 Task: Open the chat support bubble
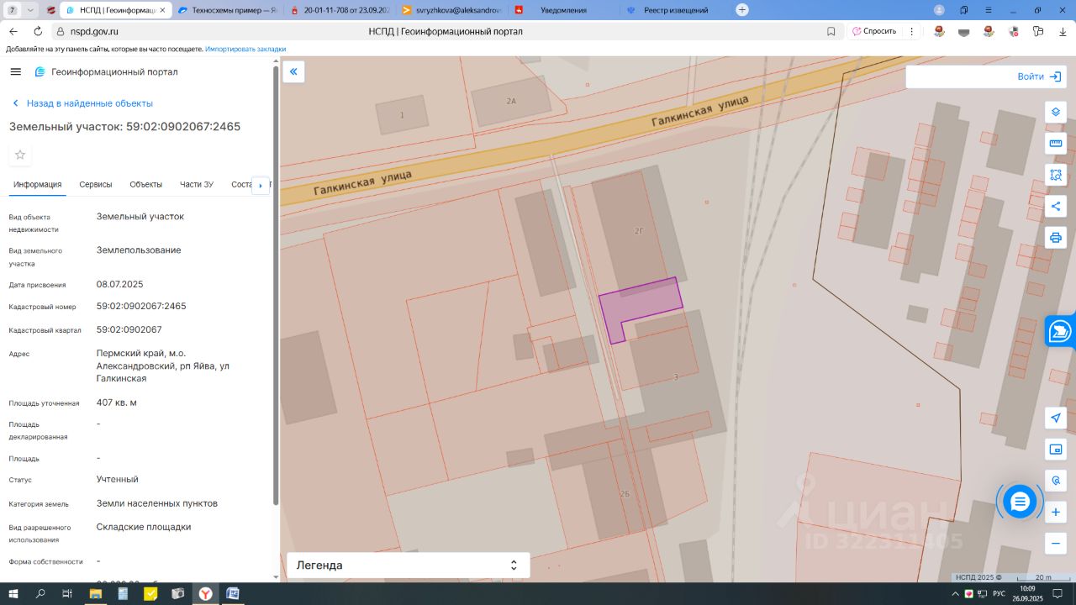(x=1020, y=502)
